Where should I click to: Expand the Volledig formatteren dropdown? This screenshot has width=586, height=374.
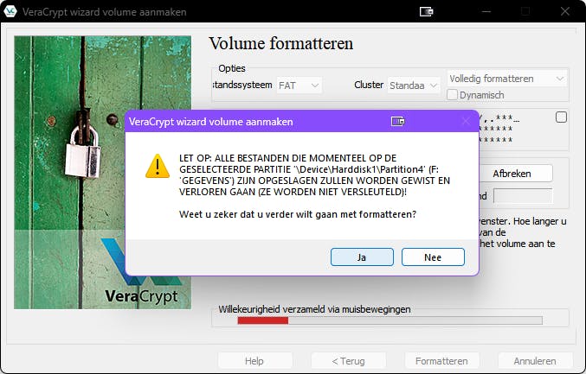tap(506, 79)
